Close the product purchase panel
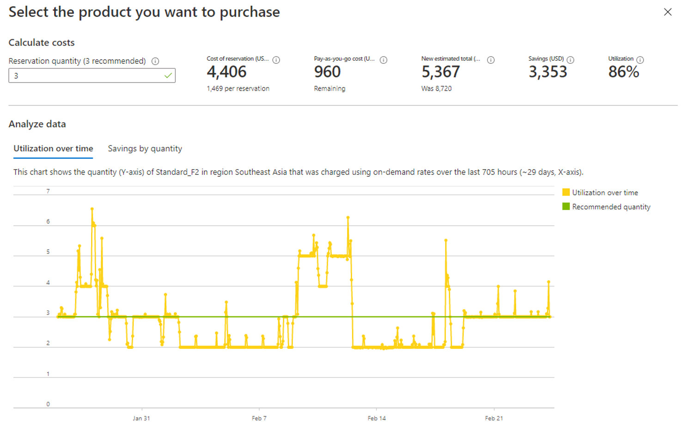This screenshot has width=683, height=444. 668,12
